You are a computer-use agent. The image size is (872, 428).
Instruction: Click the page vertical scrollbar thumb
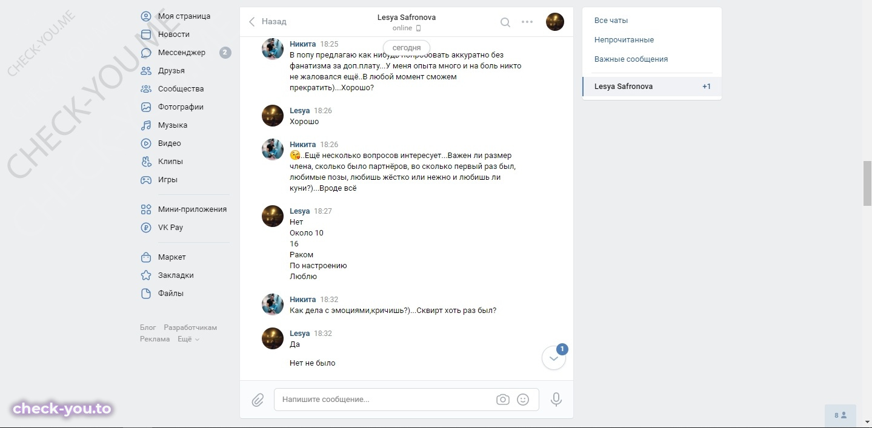[867, 184]
